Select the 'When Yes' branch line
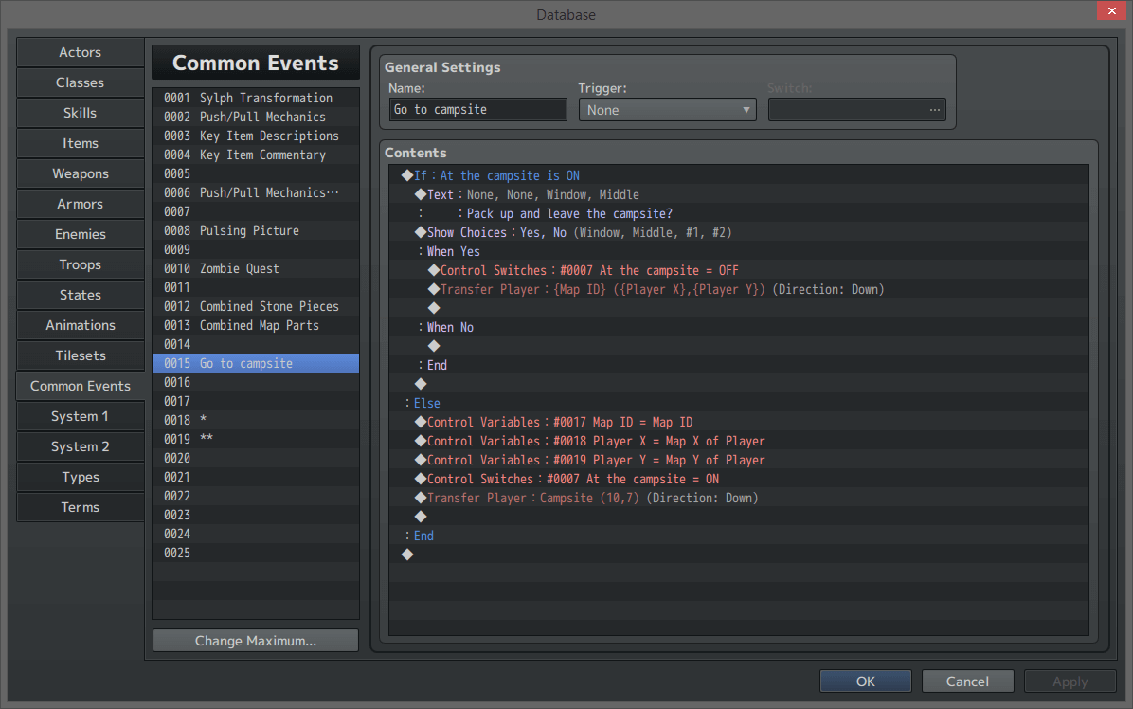The width and height of the screenshot is (1133, 709). coord(739,251)
